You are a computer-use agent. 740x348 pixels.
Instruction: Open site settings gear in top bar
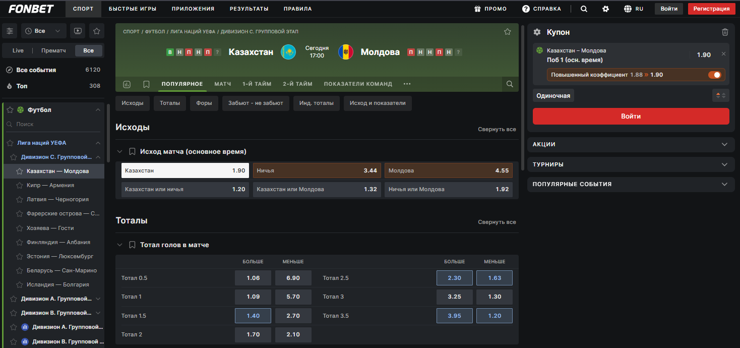(x=605, y=9)
